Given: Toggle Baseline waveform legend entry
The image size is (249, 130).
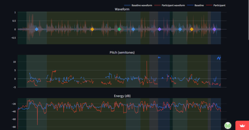Looking at the screenshot, I should 138,5.
